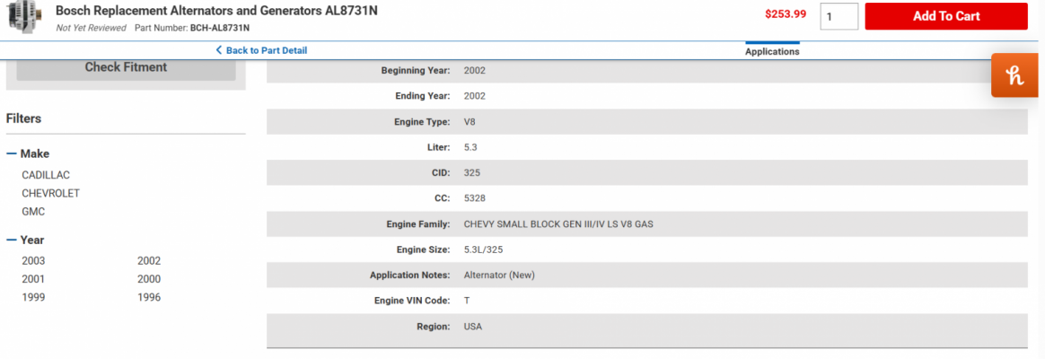Click the quantity input field
The height and width of the screenshot is (359, 1045).
click(839, 17)
